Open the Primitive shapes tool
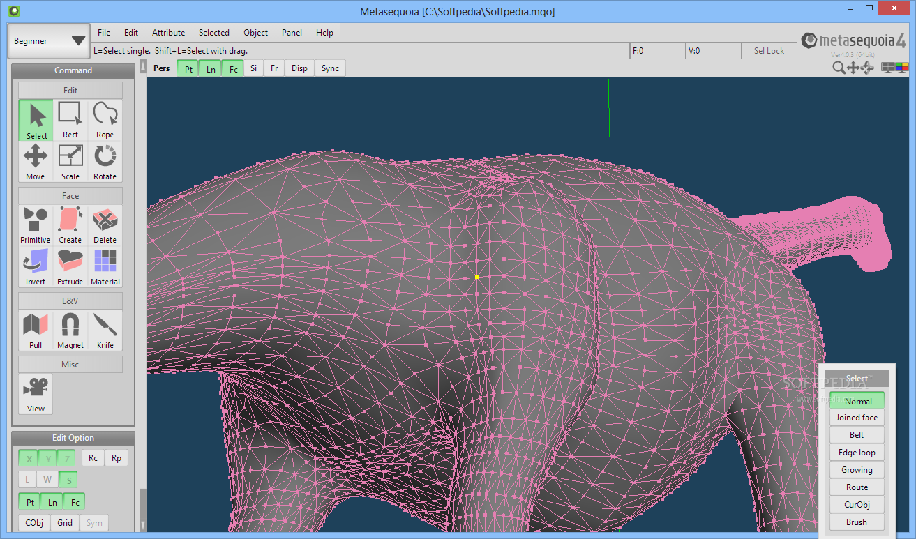Screen dimensions: 916x539 click(x=35, y=225)
